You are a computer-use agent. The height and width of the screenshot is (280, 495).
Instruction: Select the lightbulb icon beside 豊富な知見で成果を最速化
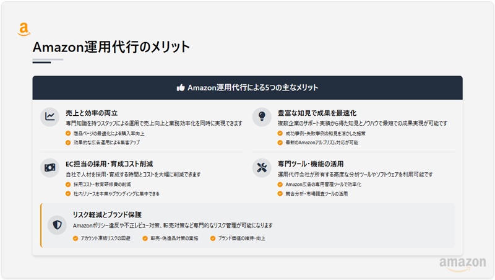click(262, 116)
